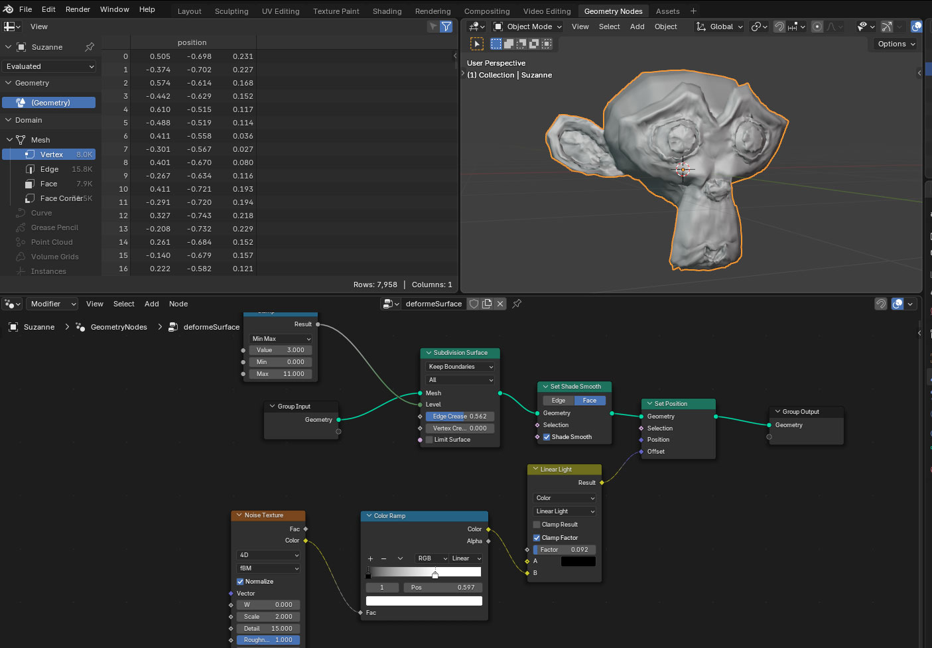Remove color stop with minus icon

pos(383,558)
